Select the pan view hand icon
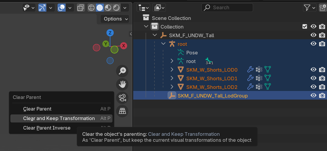Viewport: 327px width, 151px height. (122, 84)
